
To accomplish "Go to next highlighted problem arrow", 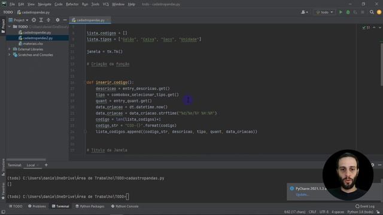I will click(x=380, y=27).
